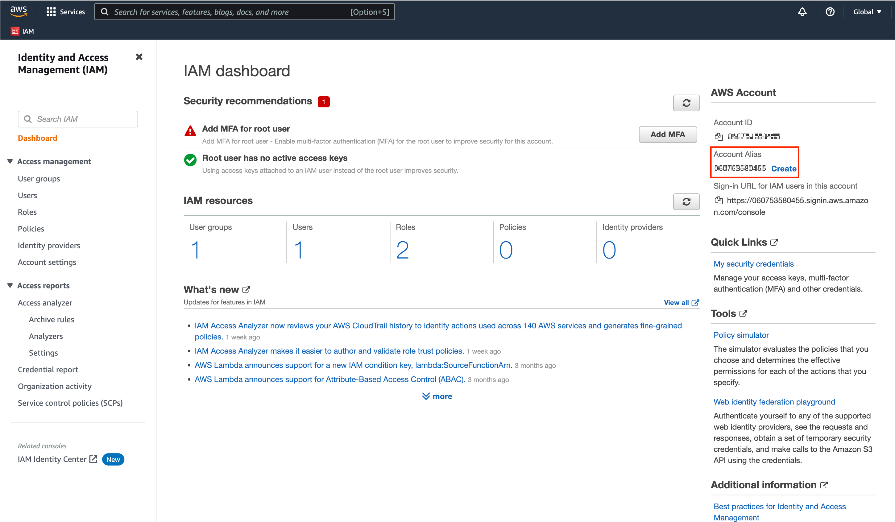Screen dimensions: 895x522
Task: Click Create account alias link
Action: [783, 169]
